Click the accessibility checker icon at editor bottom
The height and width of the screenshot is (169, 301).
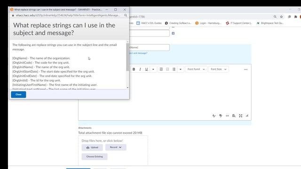click(221, 116)
